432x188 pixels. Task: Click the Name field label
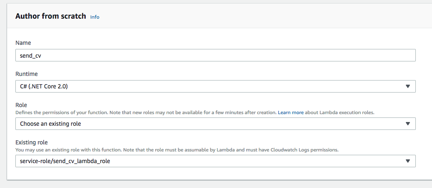tap(23, 43)
